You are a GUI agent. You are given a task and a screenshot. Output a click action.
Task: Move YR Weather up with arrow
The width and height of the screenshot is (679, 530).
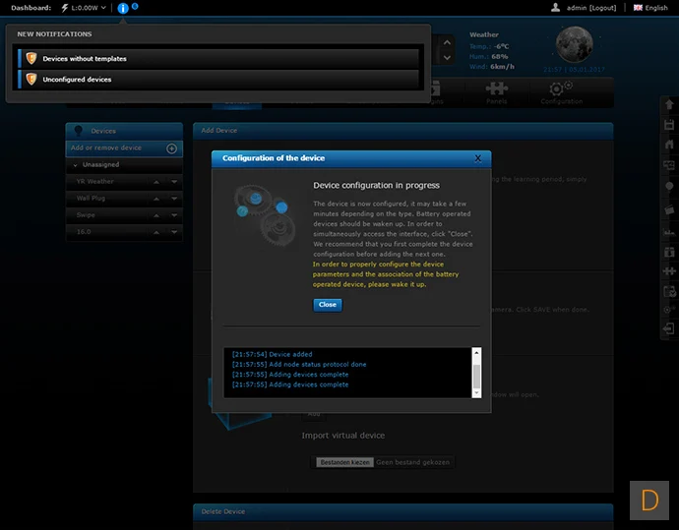point(156,182)
